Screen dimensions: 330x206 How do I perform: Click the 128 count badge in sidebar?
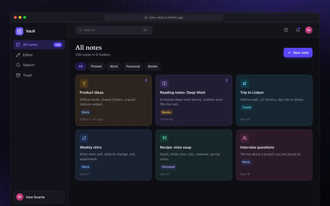coord(58,45)
